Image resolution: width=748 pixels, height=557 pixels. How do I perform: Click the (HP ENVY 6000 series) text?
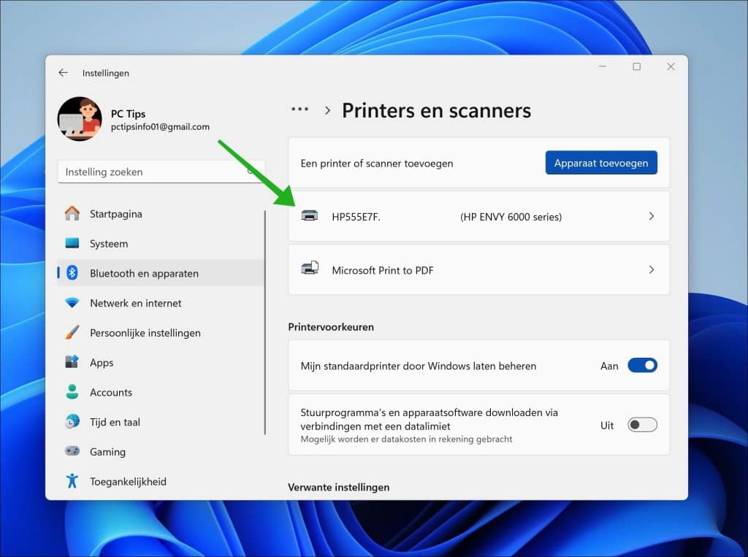click(511, 217)
